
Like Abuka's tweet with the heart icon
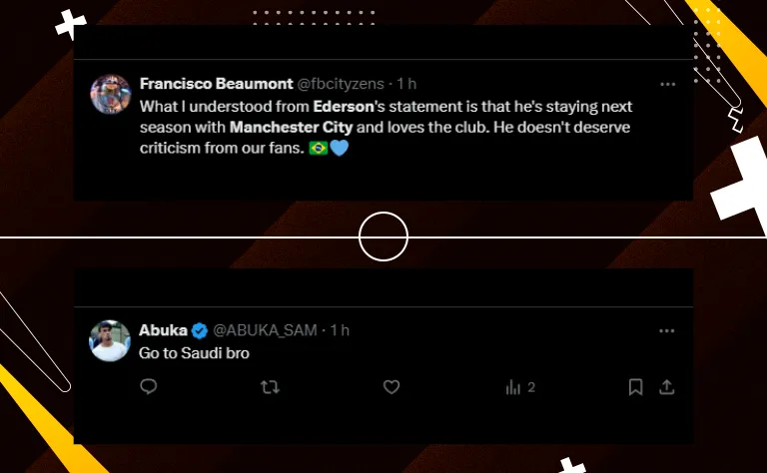point(391,387)
